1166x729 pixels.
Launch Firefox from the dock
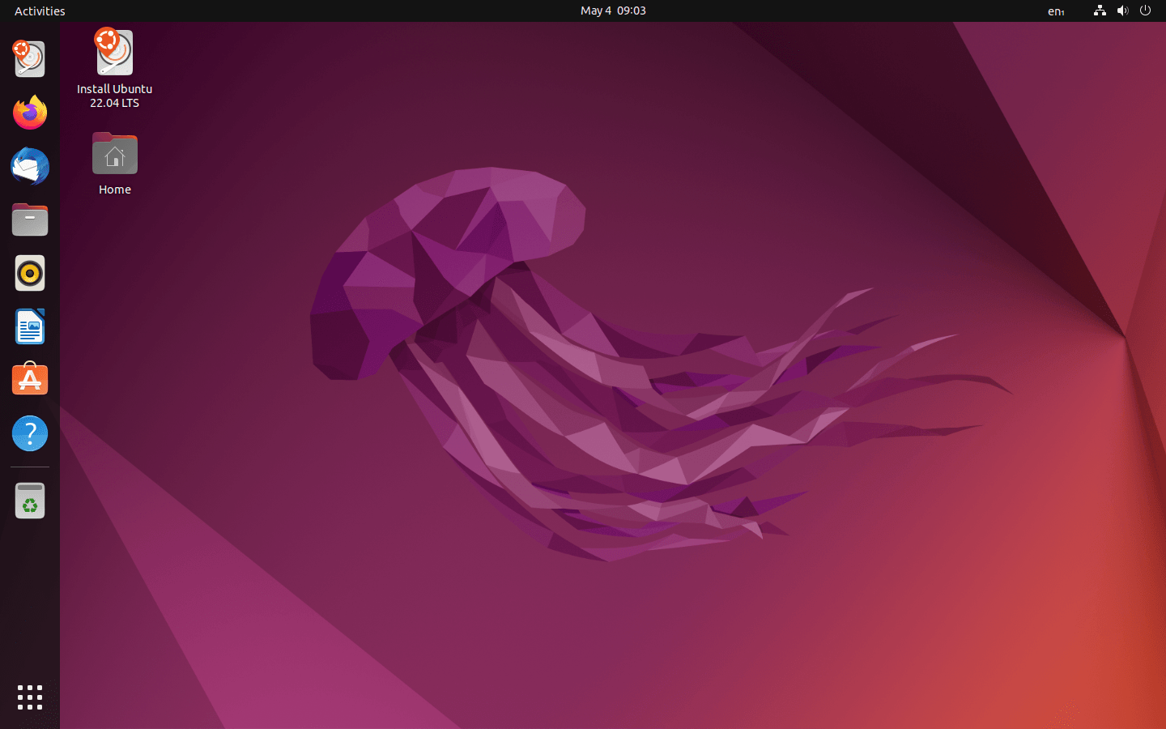pos(30,113)
